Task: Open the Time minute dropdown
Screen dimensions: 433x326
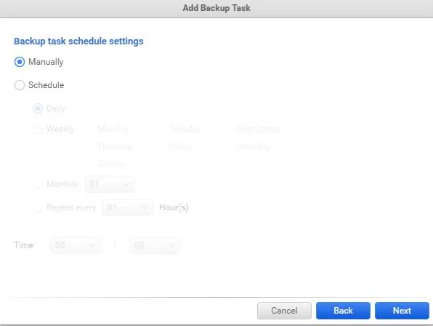Action: 155,245
